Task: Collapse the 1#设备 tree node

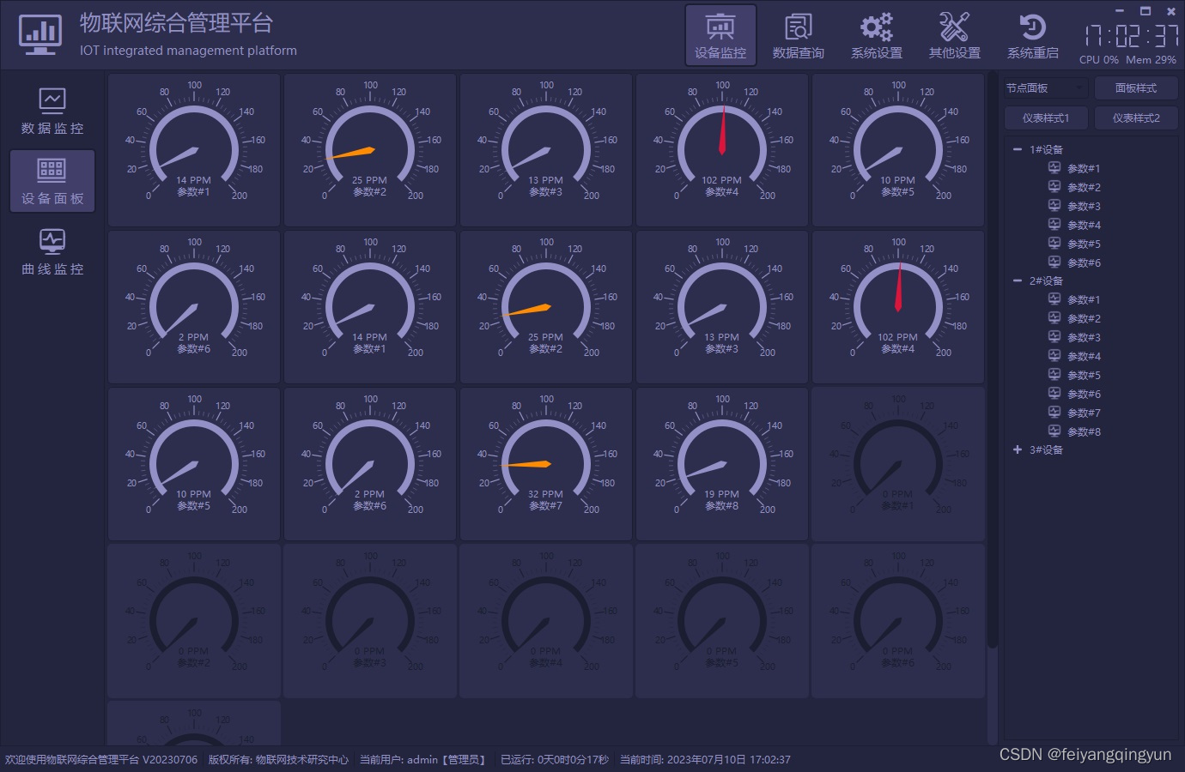Action: [x=1018, y=149]
